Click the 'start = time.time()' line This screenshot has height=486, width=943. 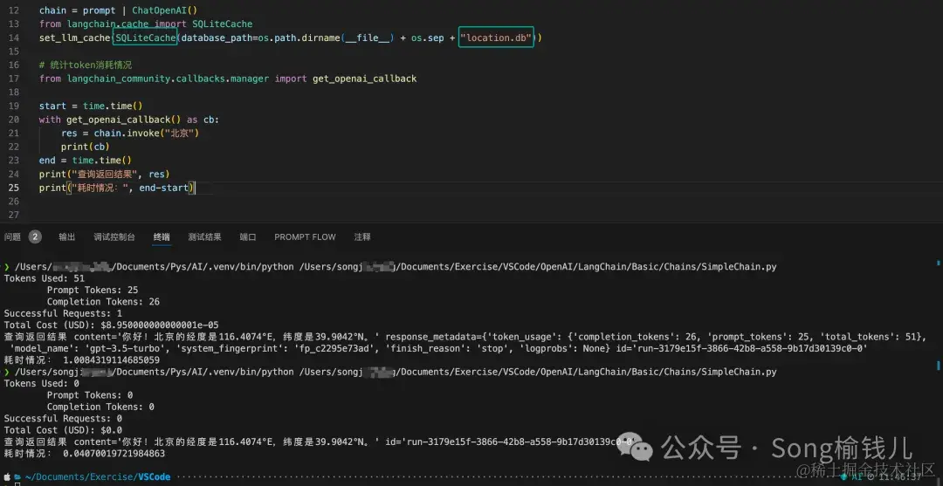click(x=91, y=106)
